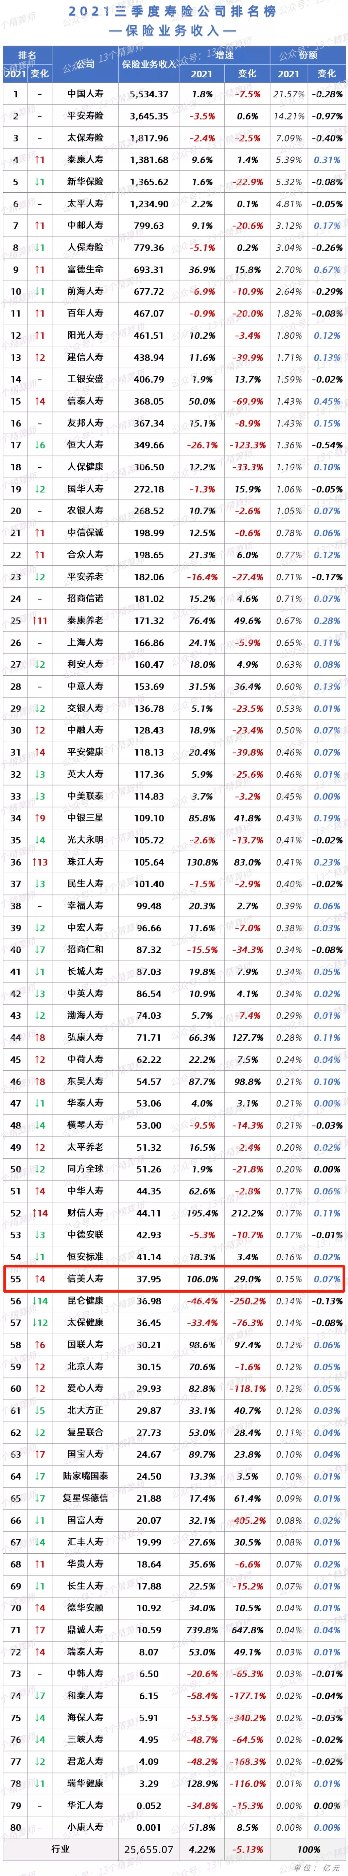Screen dimensions: 348x1876
Task: Click industry total 25,655.07
Action: [x=149, y=1849]
